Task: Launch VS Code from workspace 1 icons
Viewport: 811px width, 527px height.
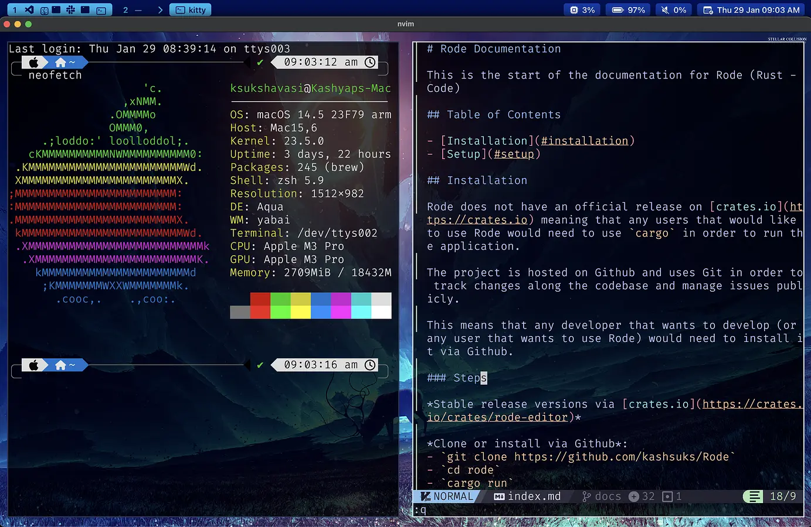Action: pyautogui.click(x=29, y=9)
